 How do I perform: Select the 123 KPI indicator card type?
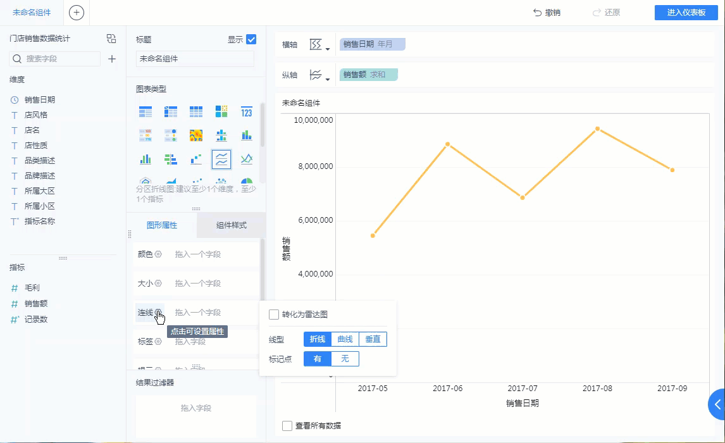(247, 111)
